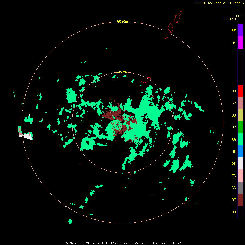The image size is (245, 245).
Task: Click the RA bright green legend swatch
Action: (x=240, y=139)
